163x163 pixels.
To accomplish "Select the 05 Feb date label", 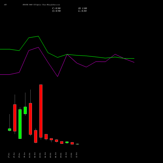I will [51, 155].
